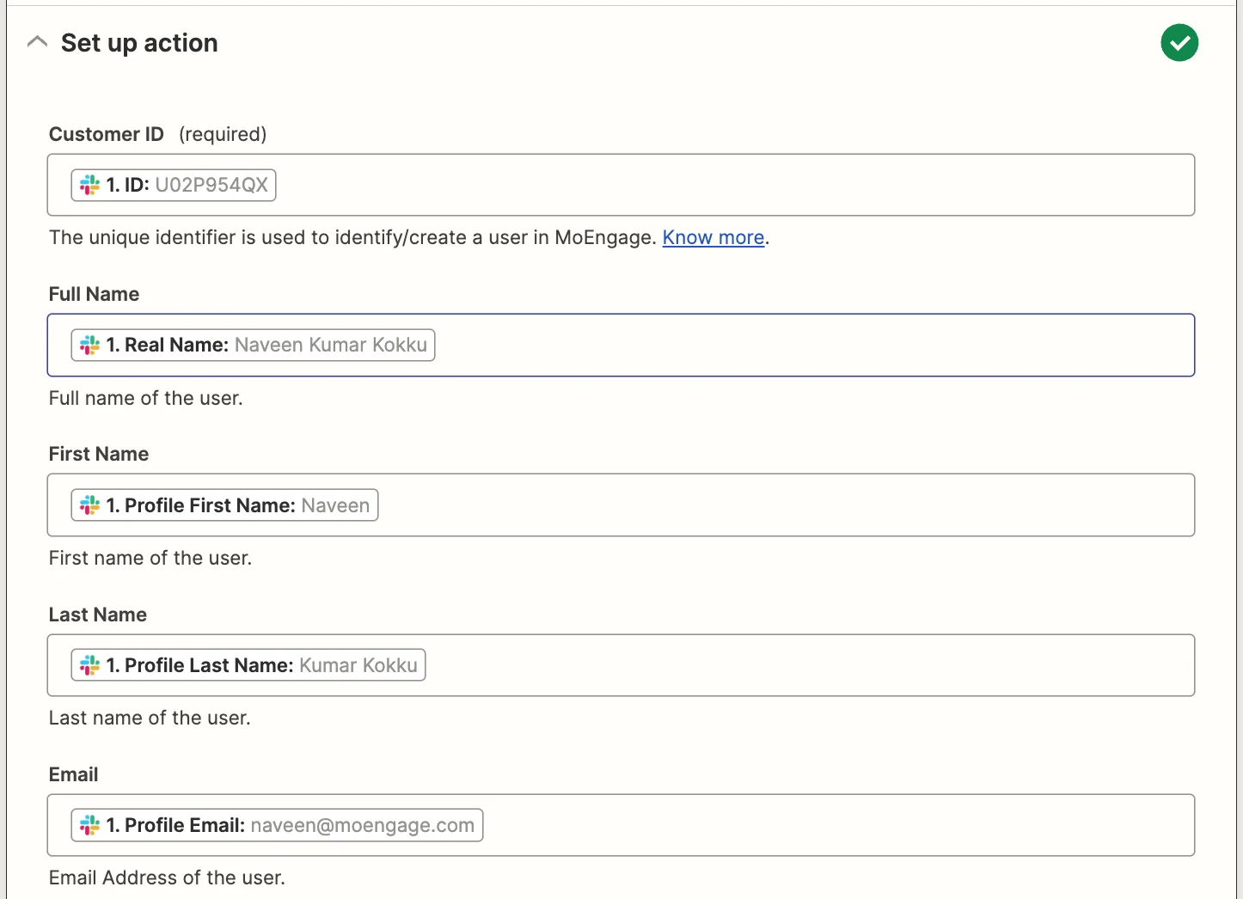Screen dimensions: 1243x899
Task: Click the Slack icon in the ID pill
Action: click(x=90, y=185)
